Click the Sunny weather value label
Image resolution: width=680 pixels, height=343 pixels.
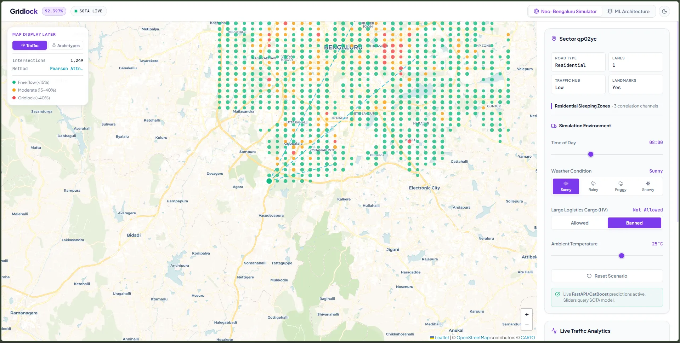656,171
